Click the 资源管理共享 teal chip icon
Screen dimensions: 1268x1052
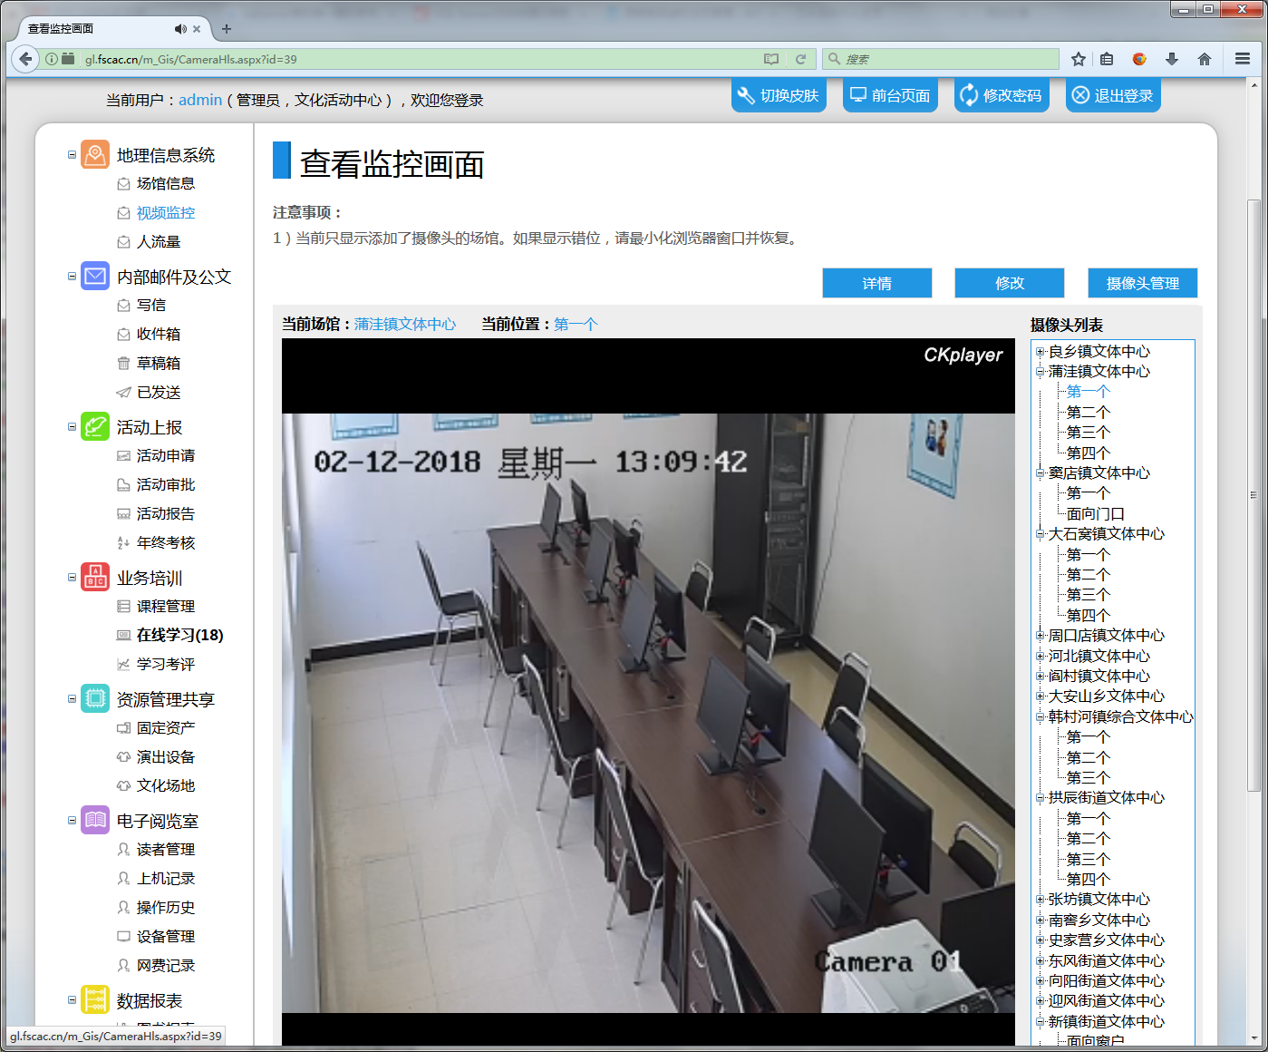pos(95,699)
